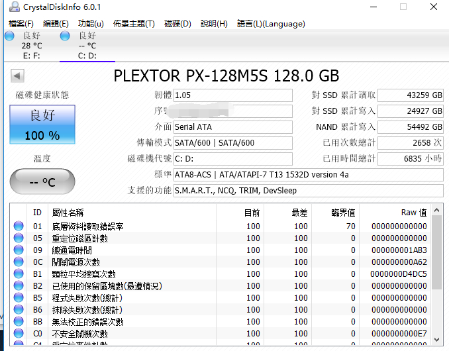Click the PLEXTOR PX-128M5S 128.0 GB title
The width and height of the screenshot is (449, 351).
[226, 76]
